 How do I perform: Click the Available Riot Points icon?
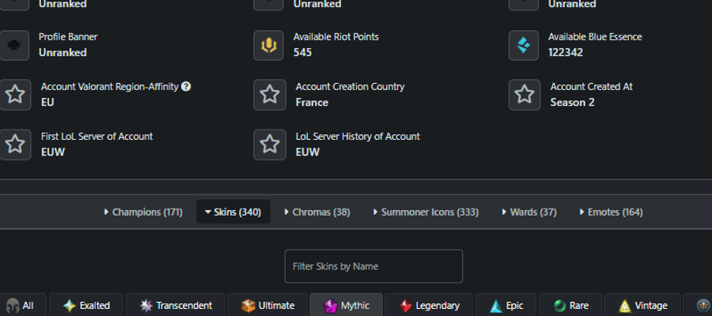269,45
